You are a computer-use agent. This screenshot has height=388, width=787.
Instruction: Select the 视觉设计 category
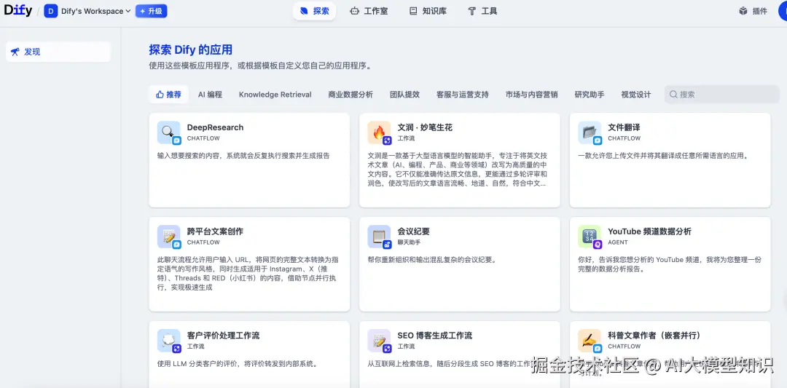pyautogui.click(x=636, y=94)
